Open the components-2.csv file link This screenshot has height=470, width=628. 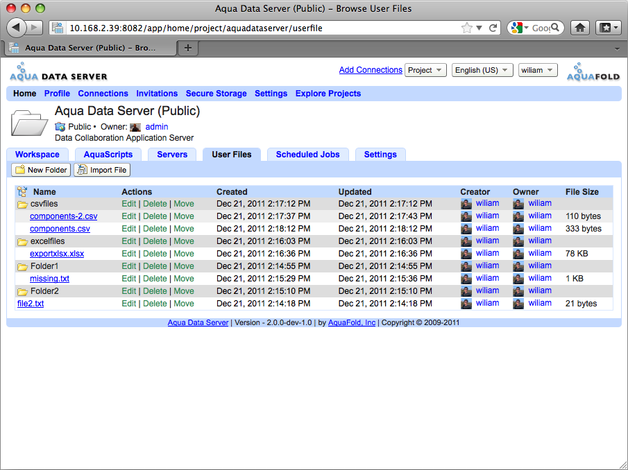click(64, 216)
